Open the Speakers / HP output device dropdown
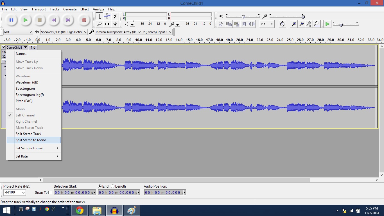The width and height of the screenshot is (384, 216). (x=64, y=32)
